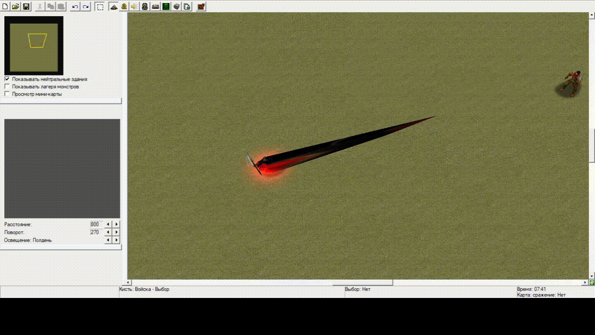The height and width of the screenshot is (335, 595).
Task: Click the horizontal scrollbar thumb
Action: (x=362, y=283)
